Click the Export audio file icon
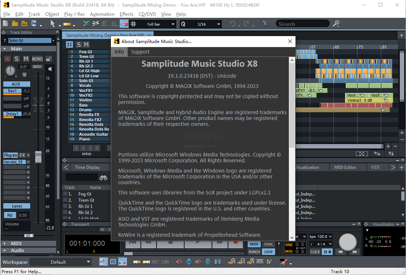 23,24
